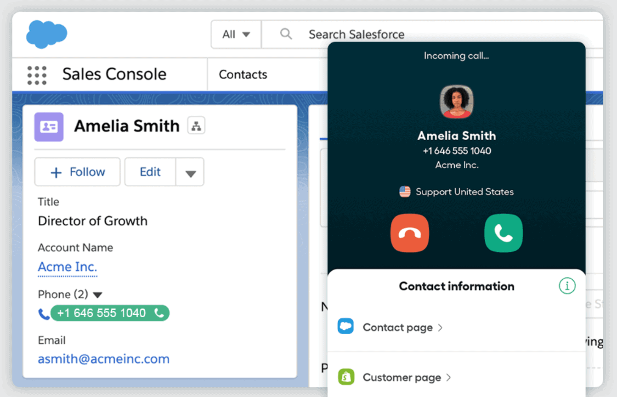Click the phone icon in the number pill
Screen dimensions: 617x397
(x=159, y=313)
